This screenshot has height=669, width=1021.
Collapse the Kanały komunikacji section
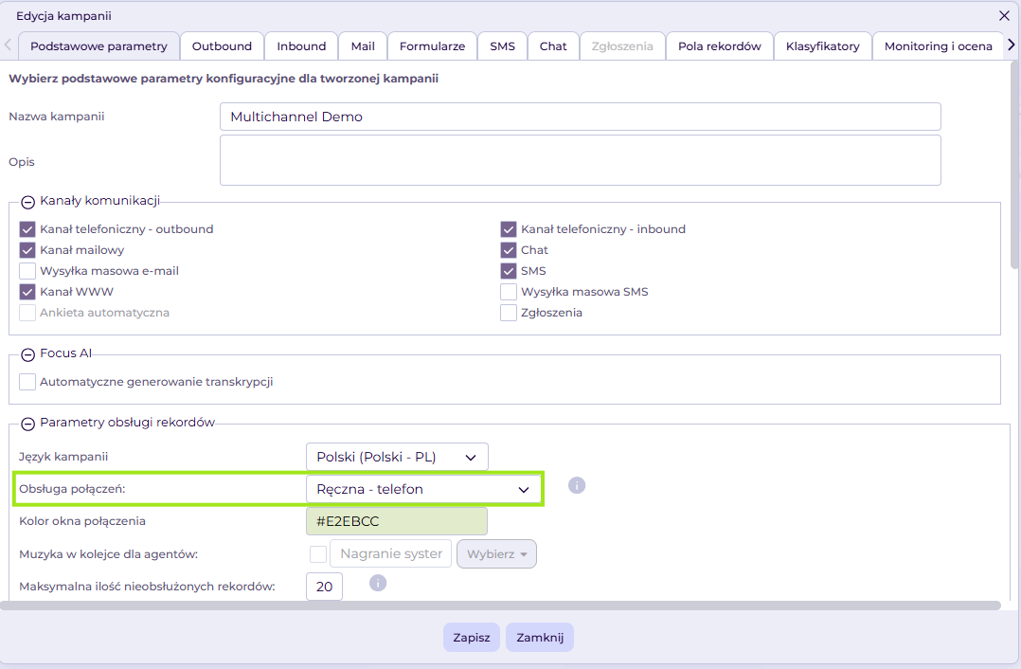pyautogui.click(x=27, y=203)
